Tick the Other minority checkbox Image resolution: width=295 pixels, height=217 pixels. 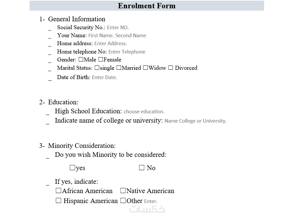[x=123, y=201]
